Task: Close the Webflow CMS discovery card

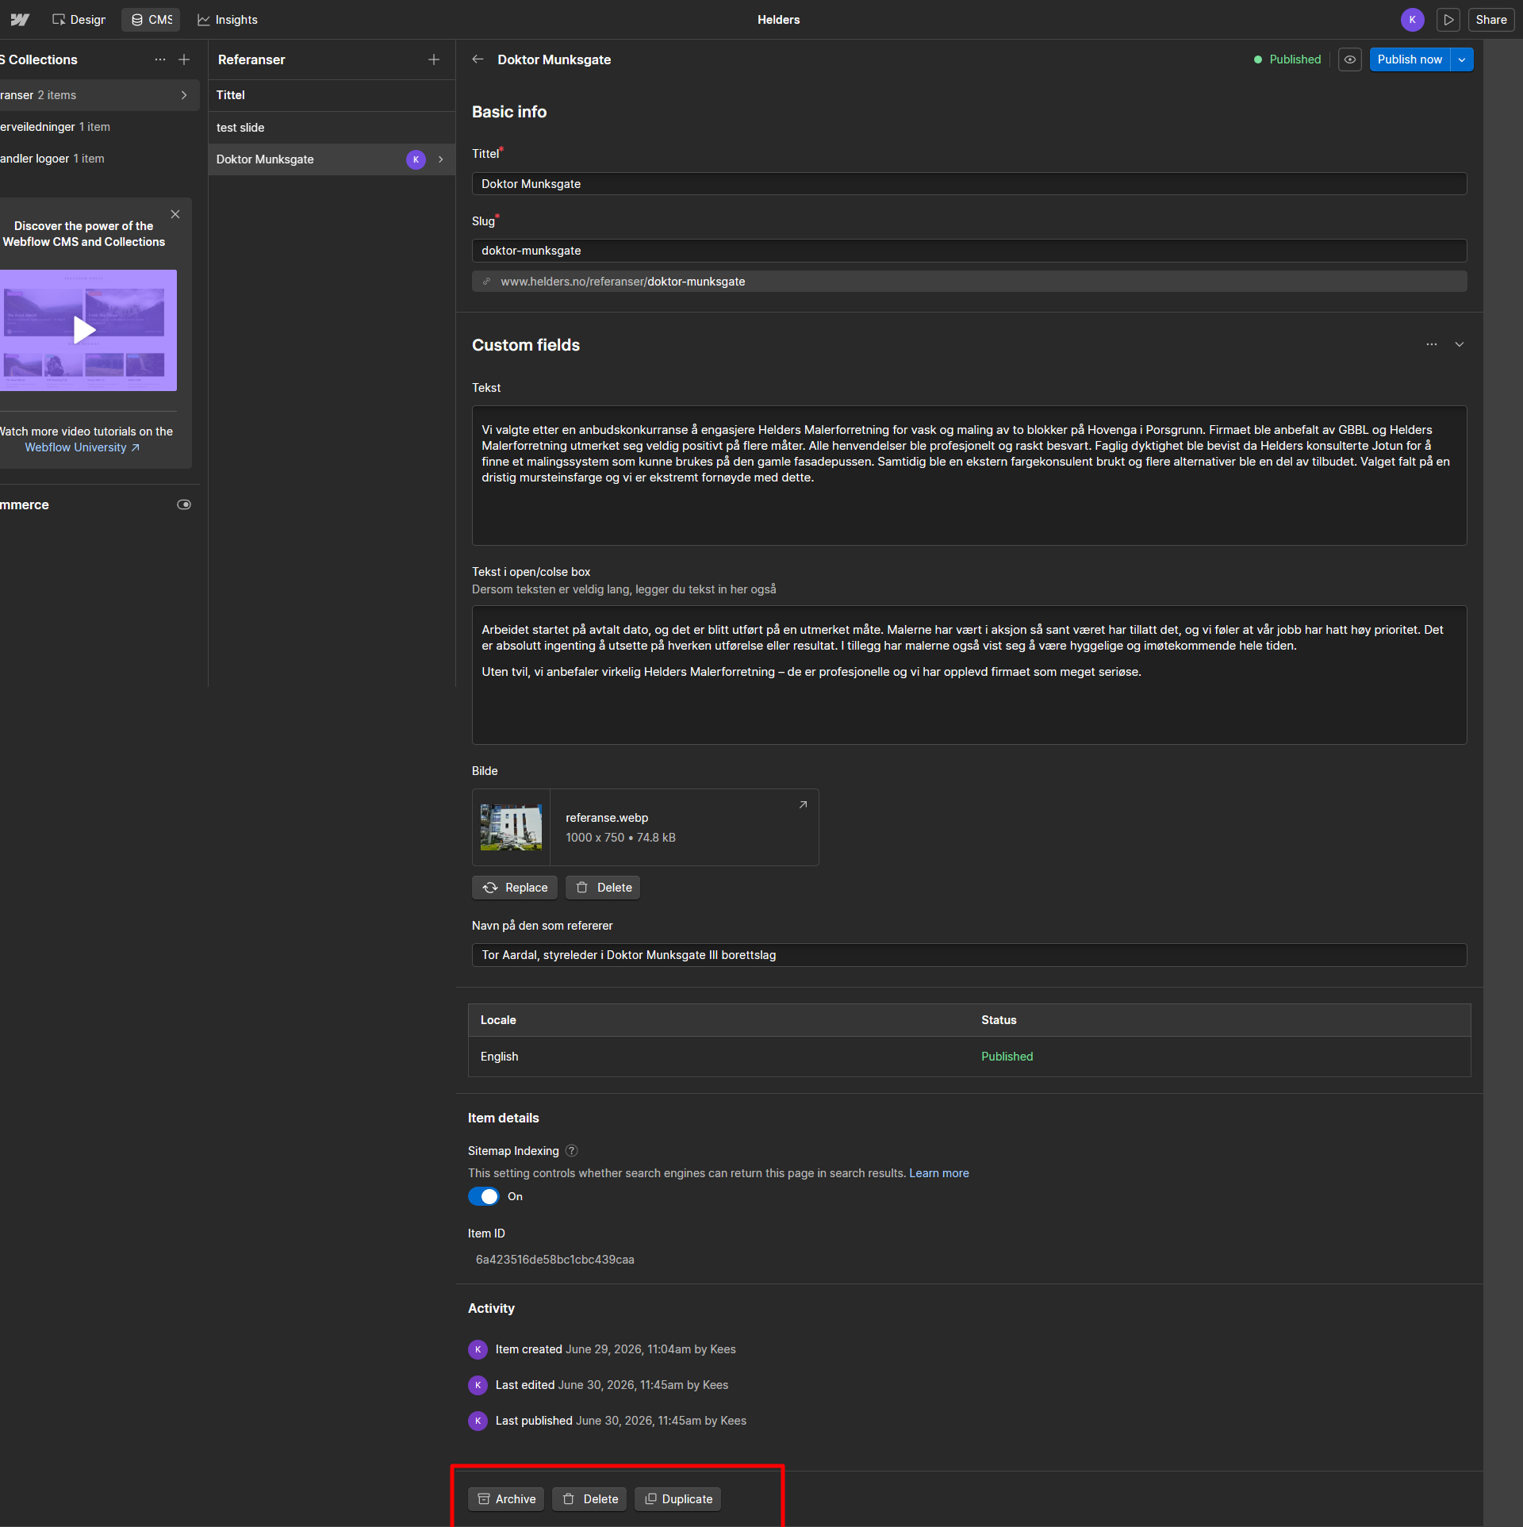Action: pyautogui.click(x=175, y=214)
